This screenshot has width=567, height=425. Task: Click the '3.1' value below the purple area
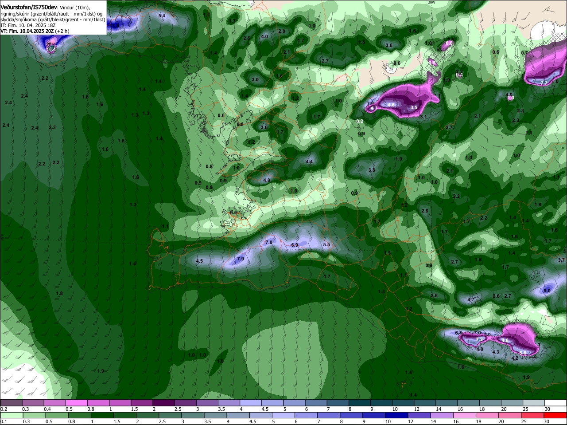pos(423,117)
